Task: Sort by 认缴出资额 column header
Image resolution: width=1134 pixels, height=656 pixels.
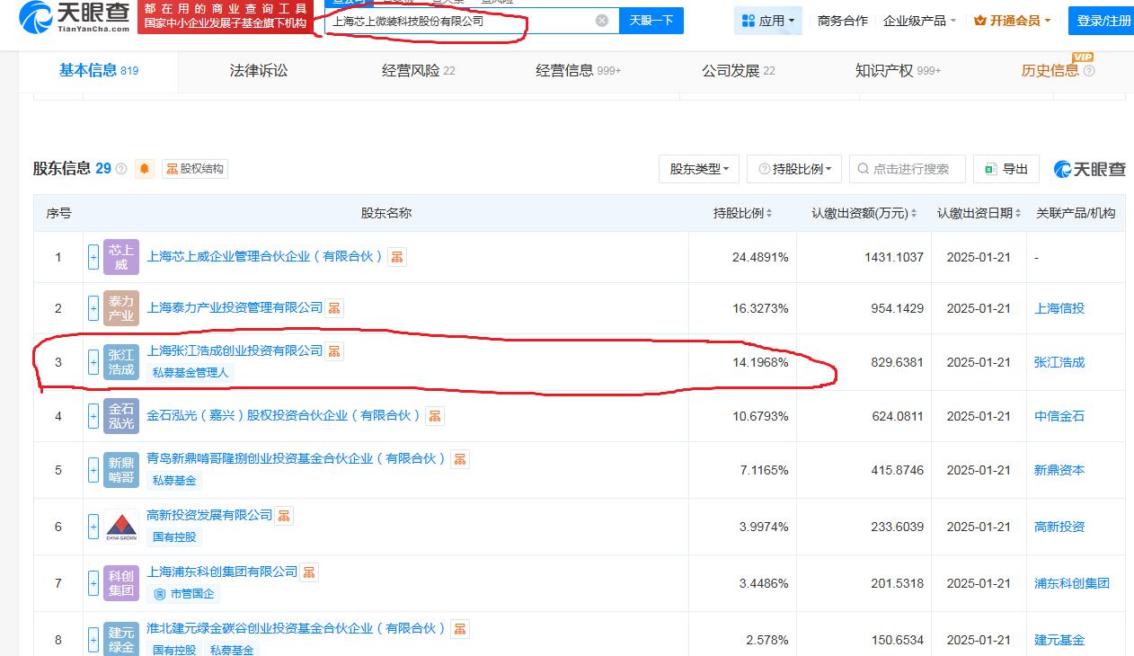Action: pyautogui.click(x=864, y=213)
